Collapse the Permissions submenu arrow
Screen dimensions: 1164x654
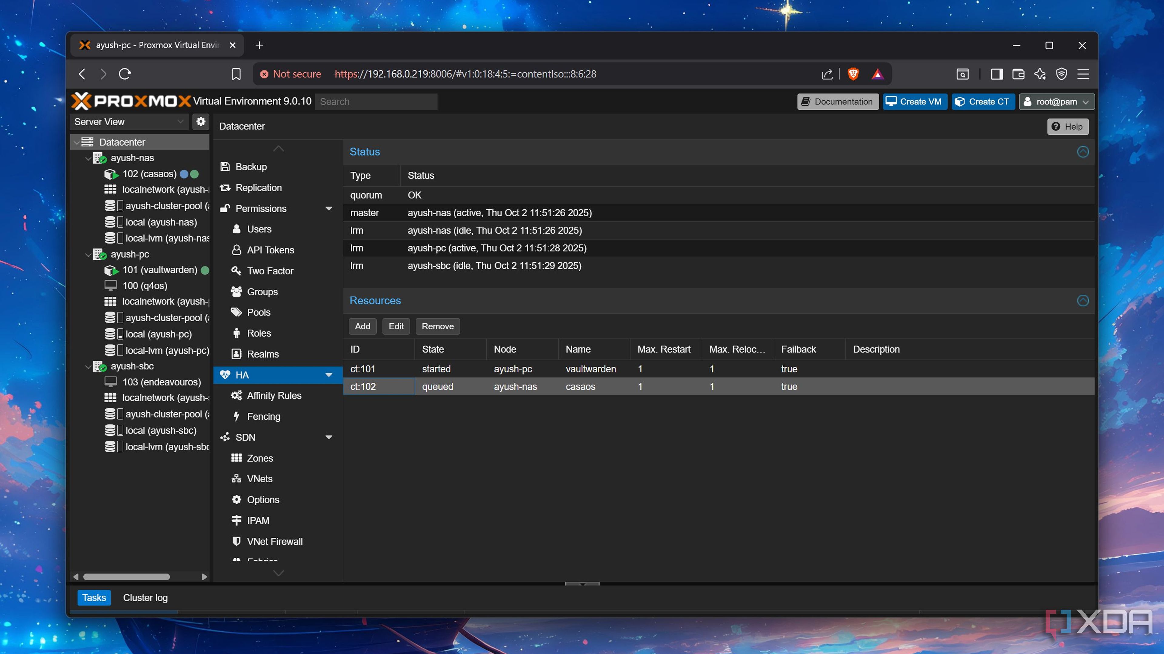coord(329,209)
